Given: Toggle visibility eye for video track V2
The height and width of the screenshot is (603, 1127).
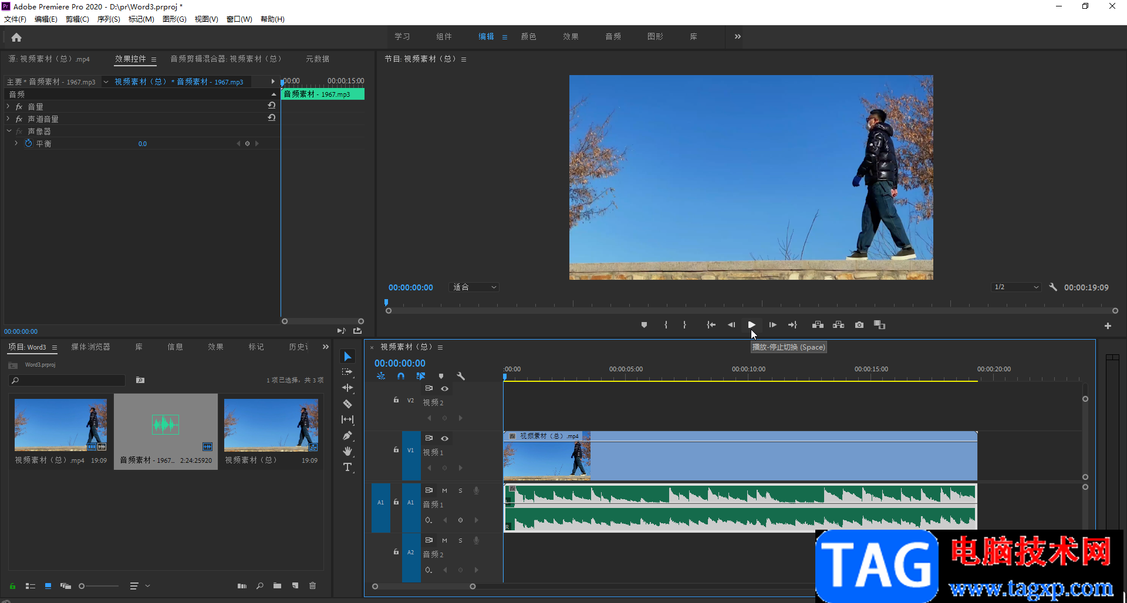Looking at the screenshot, I should click(445, 388).
